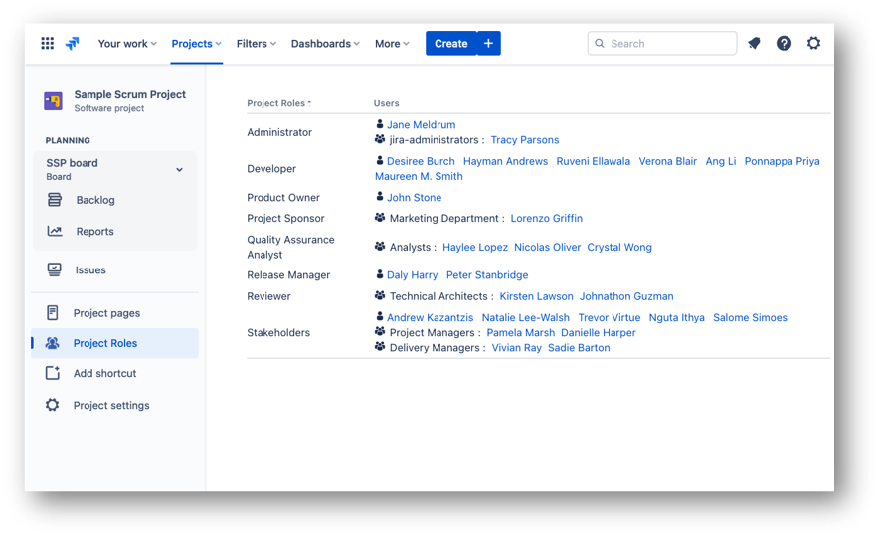
Task: Sort by Project Roles column header
Action: tap(278, 103)
